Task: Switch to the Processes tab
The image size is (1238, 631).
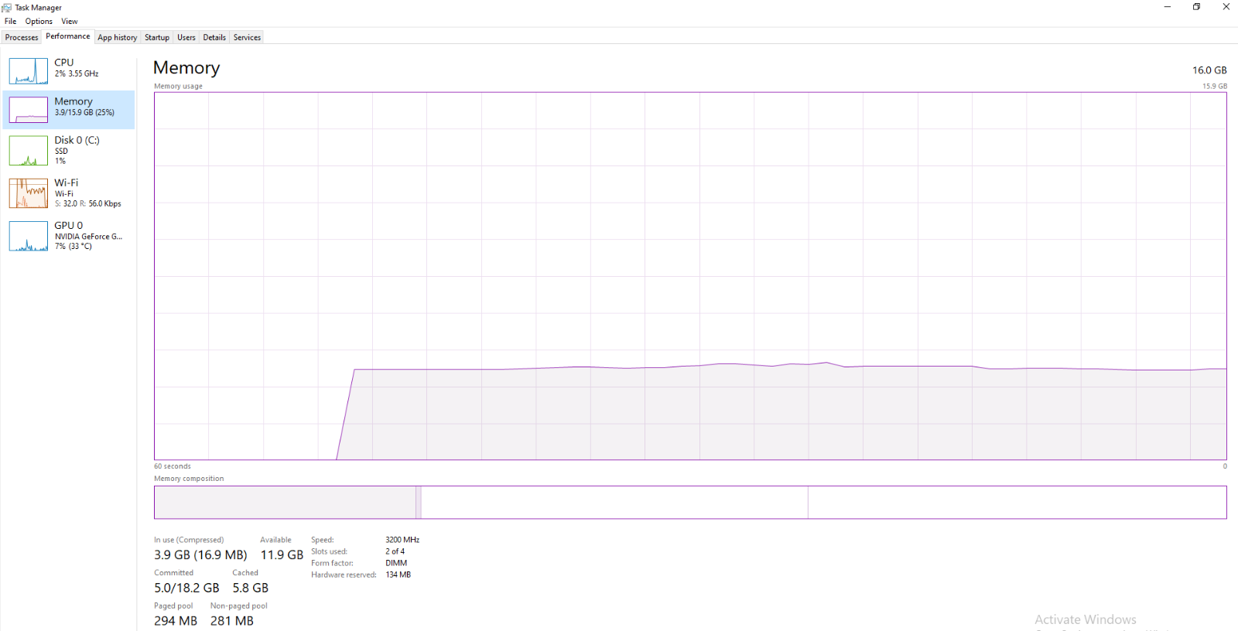Action: coord(22,37)
